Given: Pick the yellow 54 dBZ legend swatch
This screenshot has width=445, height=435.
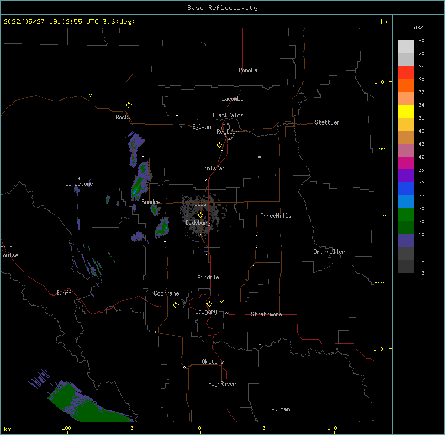Looking at the screenshot, I should coord(406,111).
